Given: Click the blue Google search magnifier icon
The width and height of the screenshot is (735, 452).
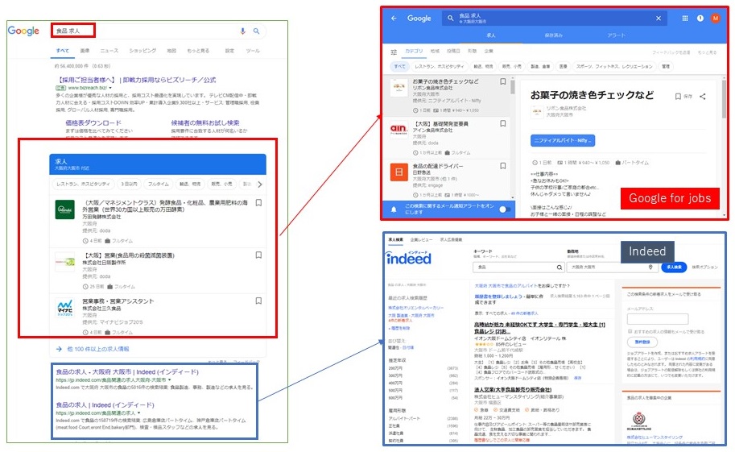Looking at the screenshot, I should tap(257, 31).
